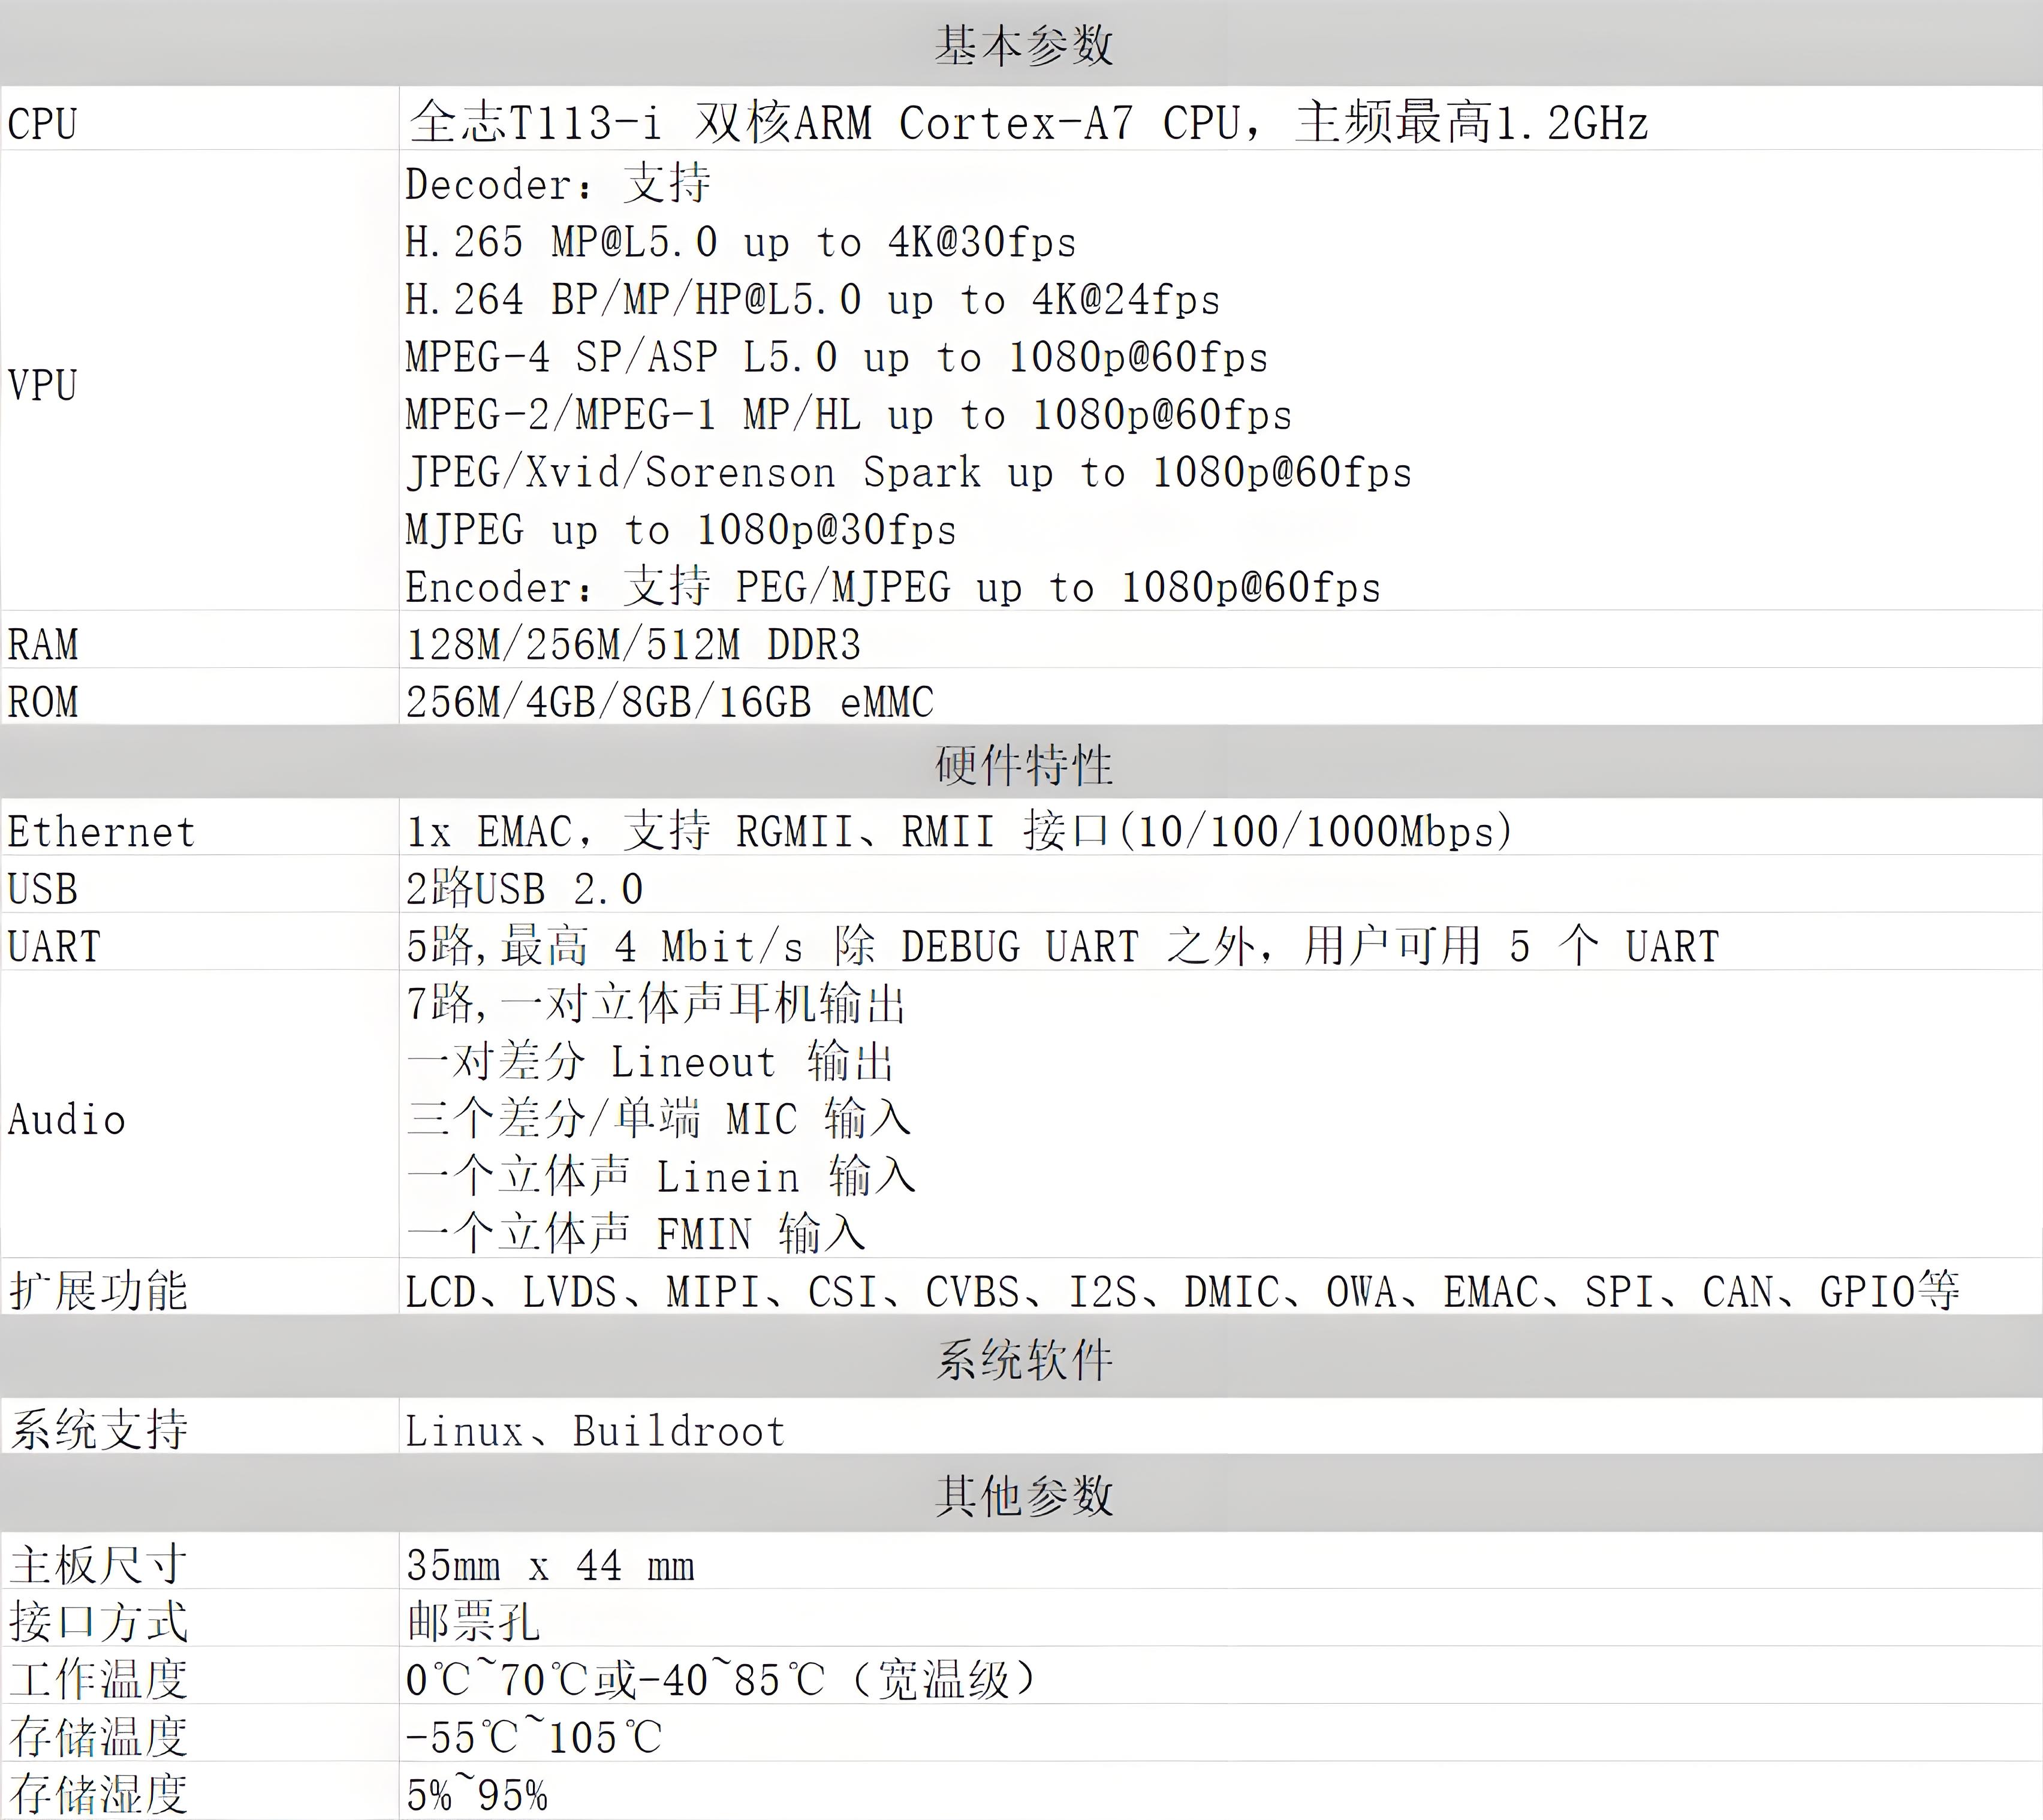Click the 邮票孔 value

[473, 1623]
